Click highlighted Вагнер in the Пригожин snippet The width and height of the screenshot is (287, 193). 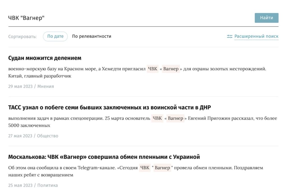click(175, 118)
